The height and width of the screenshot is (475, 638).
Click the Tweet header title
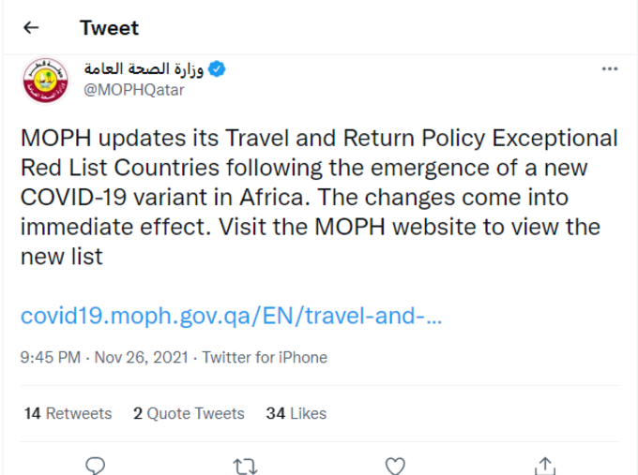109,27
